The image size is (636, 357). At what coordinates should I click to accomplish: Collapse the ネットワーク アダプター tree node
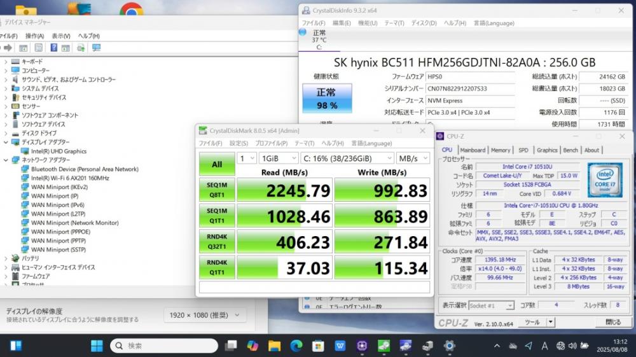click(x=6, y=160)
